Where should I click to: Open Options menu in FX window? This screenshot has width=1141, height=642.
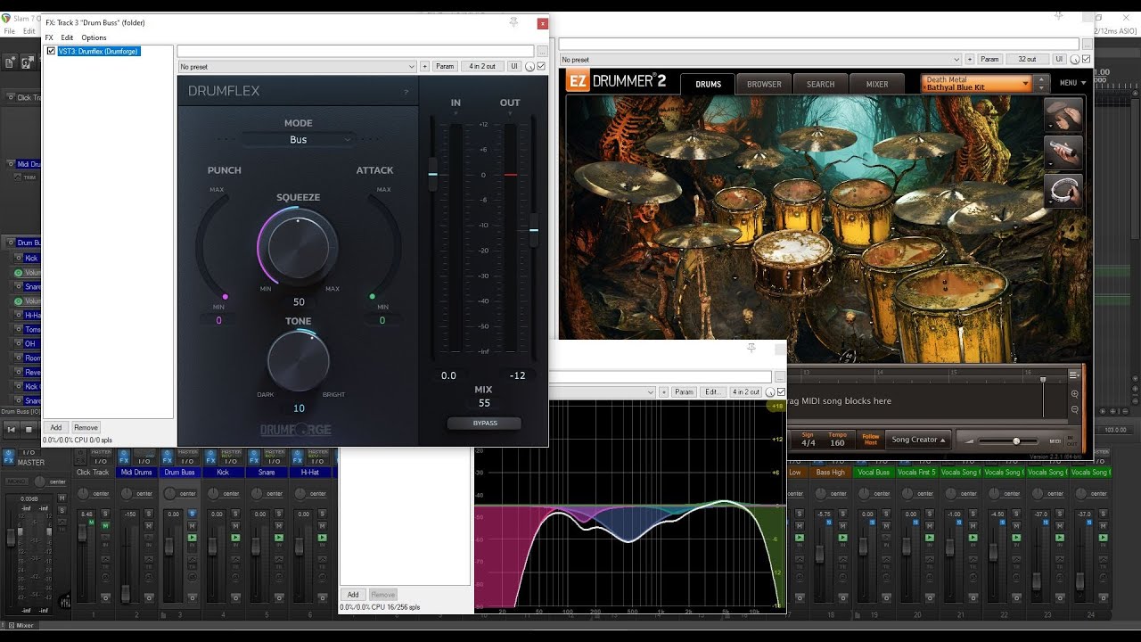click(x=94, y=37)
